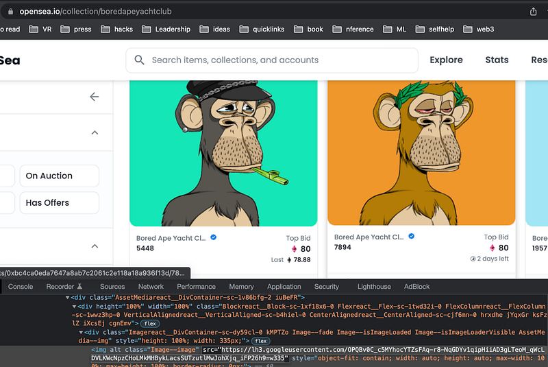Click the search magnifier icon
The width and height of the screenshot is (548, 367).
[140, 60]
